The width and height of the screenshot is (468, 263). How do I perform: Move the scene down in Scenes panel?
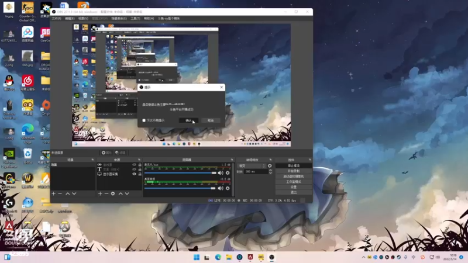(74, 194)
